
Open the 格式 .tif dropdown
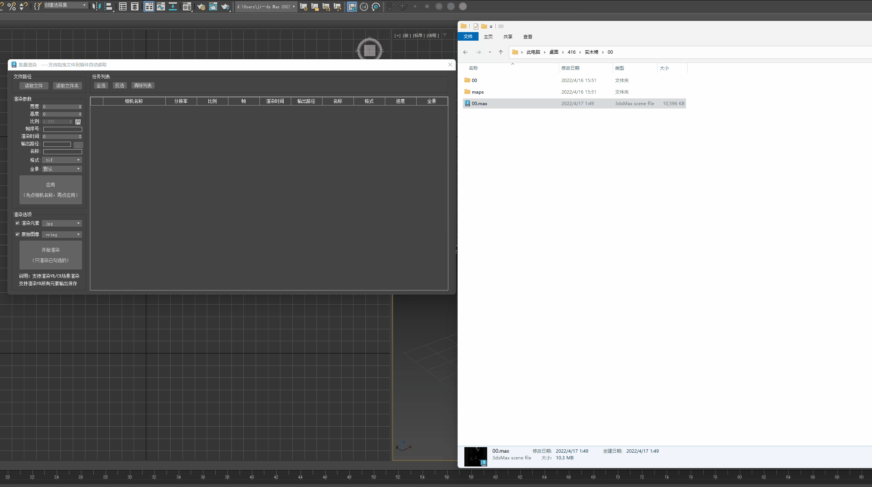[x=62, y=160]
